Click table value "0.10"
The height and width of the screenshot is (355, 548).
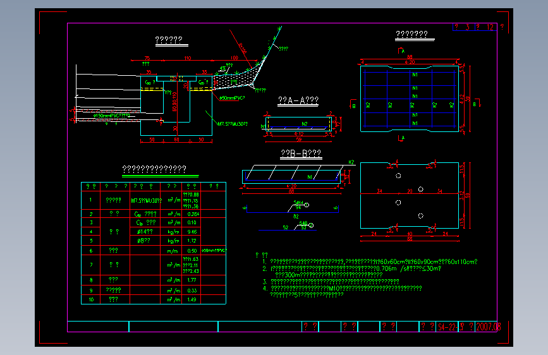pyautogui.click(x=192, y=222)
